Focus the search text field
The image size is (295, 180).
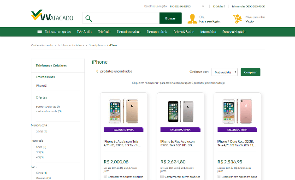(x=126, y=18)
